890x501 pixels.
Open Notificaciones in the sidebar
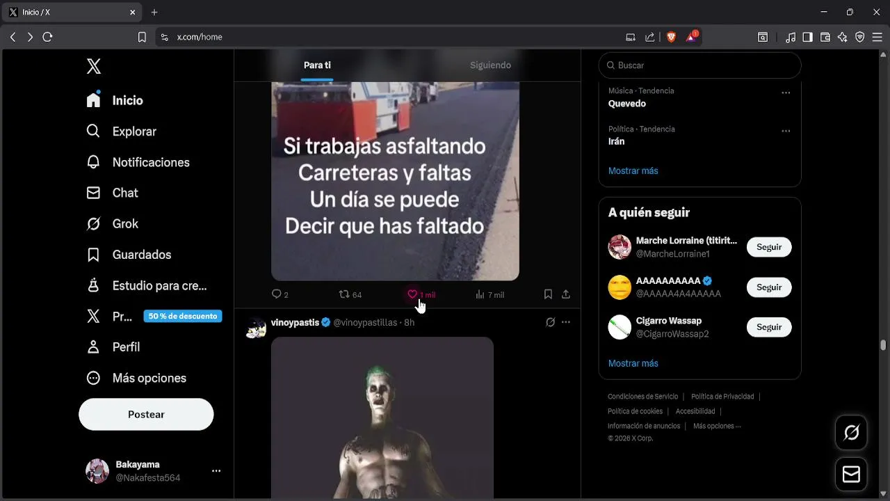[x=138, y=162]
